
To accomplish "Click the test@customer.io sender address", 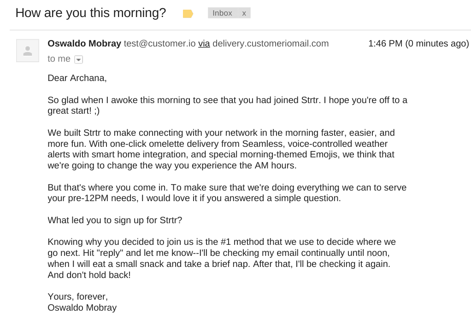I will point(159,44).
